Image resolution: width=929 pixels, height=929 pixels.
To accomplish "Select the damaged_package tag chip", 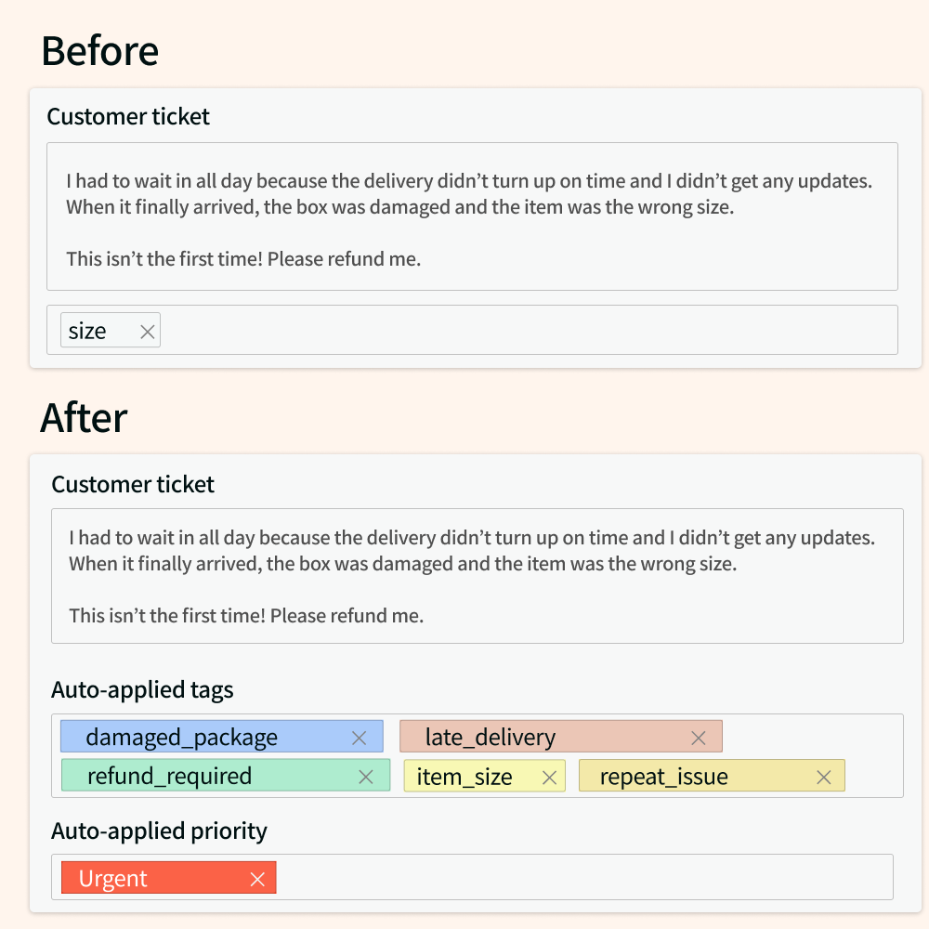I will pos(181,737).
